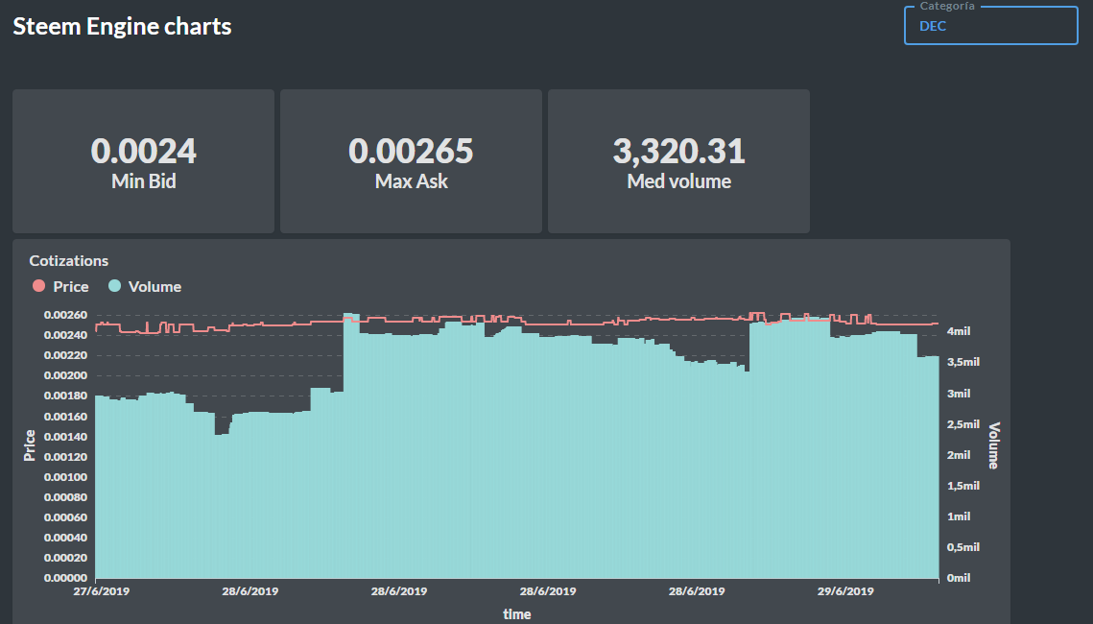Select the Max Ask card
1093x624 pixels.
pyautogui.click(x=411, y=161)
